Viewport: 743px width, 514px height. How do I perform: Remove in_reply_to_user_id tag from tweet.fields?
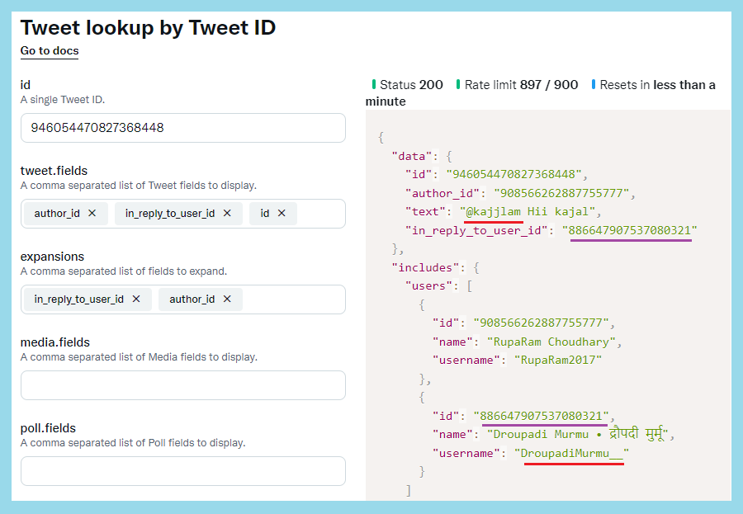point(227,213)
